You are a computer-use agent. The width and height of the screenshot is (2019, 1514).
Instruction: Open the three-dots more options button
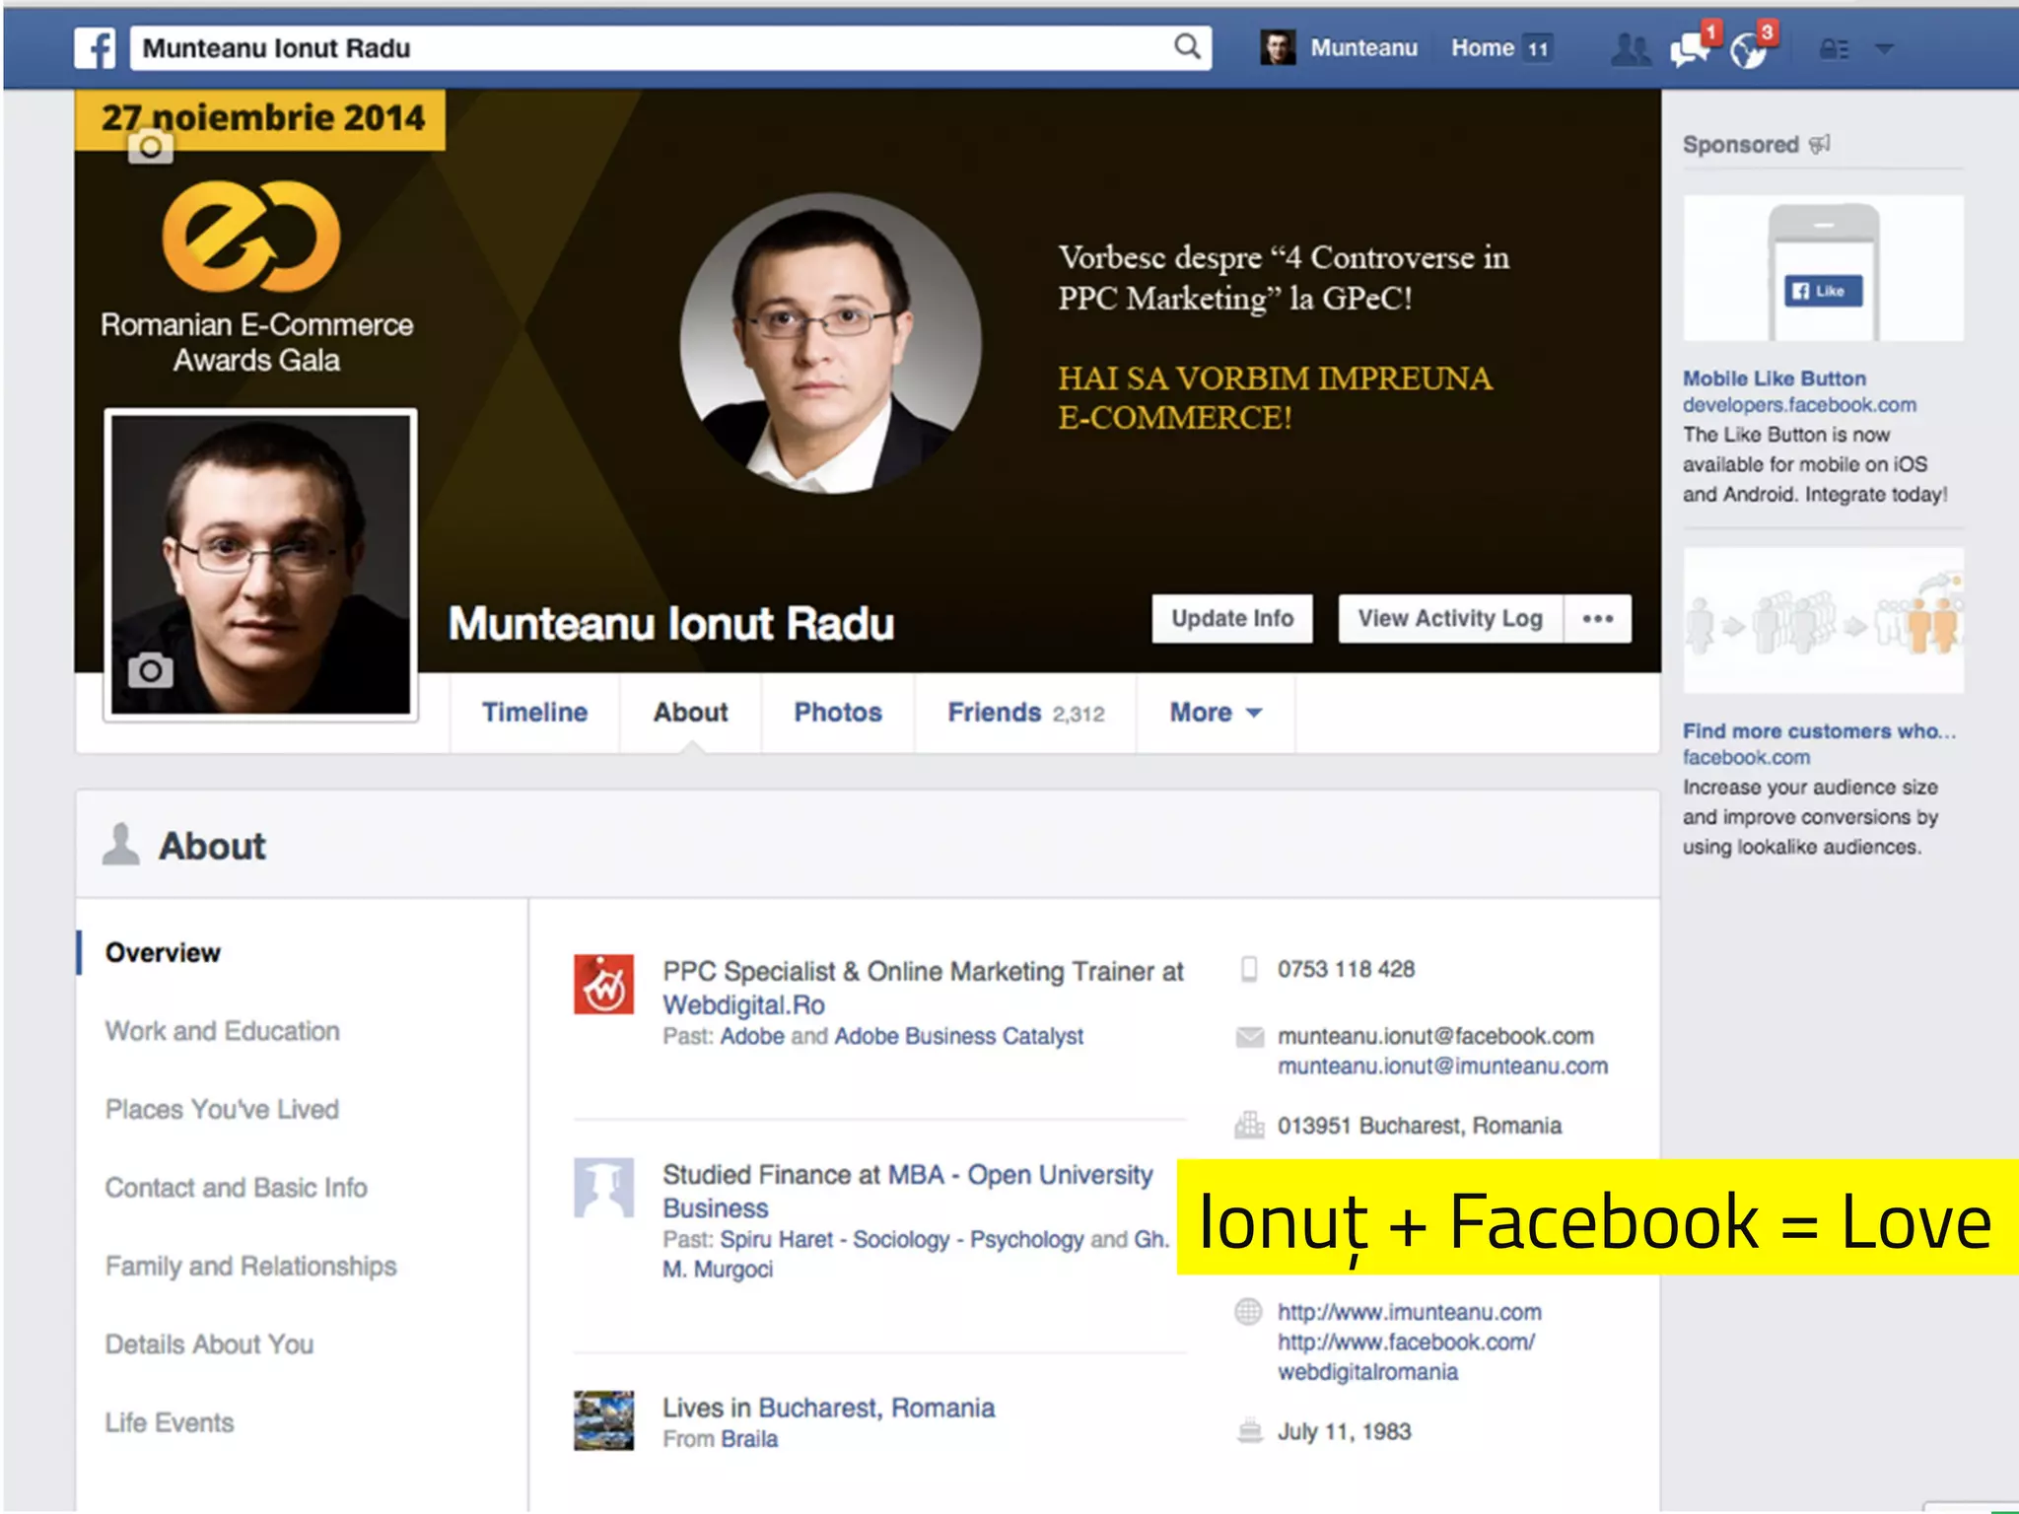(x=1597, y=619)
